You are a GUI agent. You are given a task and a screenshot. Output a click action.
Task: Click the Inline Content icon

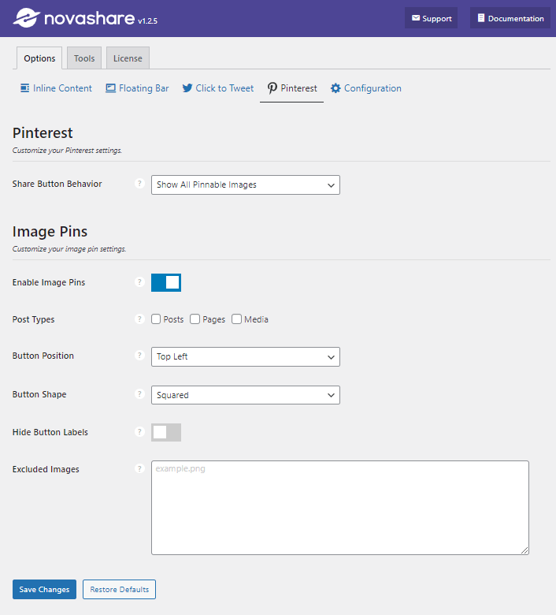(x=24, y=88)
